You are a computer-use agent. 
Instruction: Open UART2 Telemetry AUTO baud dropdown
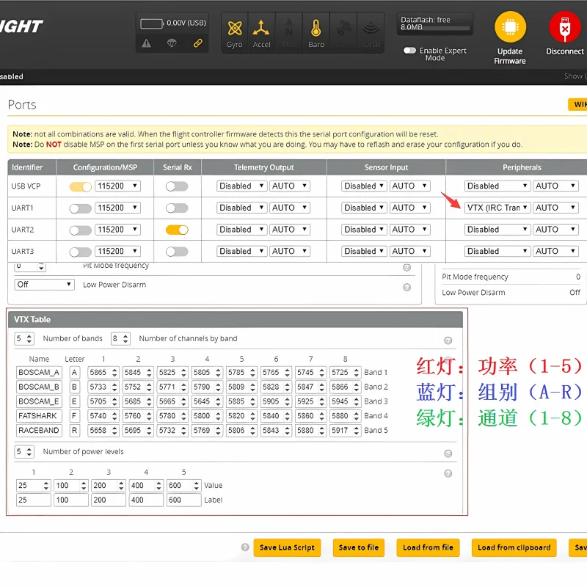coord(290,230)
